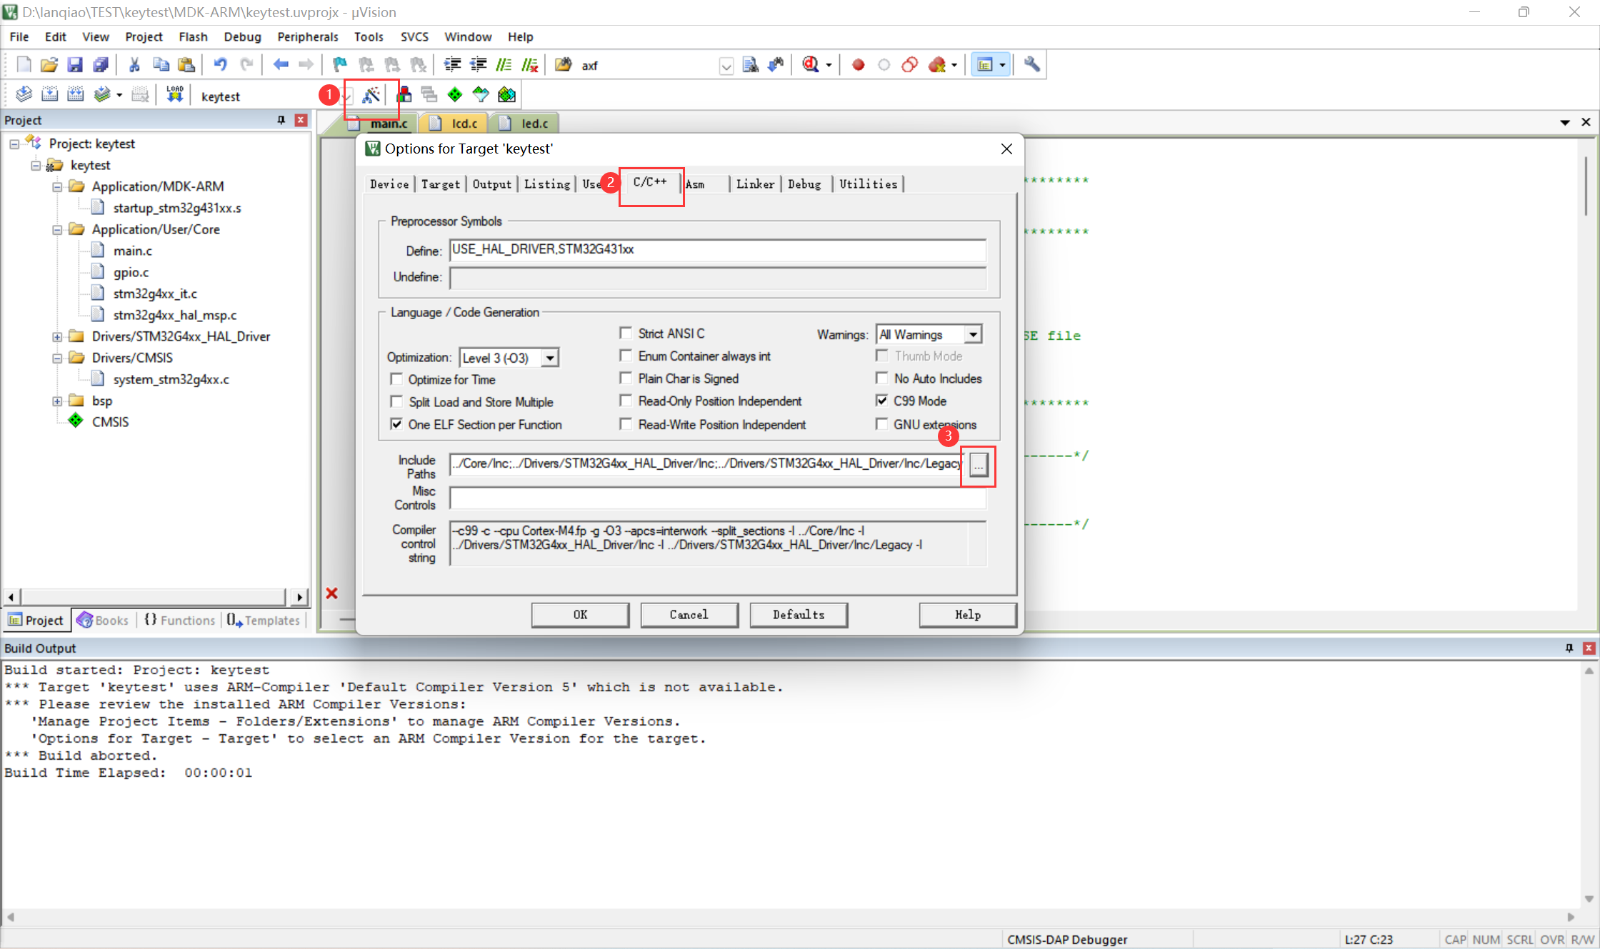This screenshot has height=949, width=1600.
Task: Switch to the Target tab in dialog
Action: (x=440, y=184)
